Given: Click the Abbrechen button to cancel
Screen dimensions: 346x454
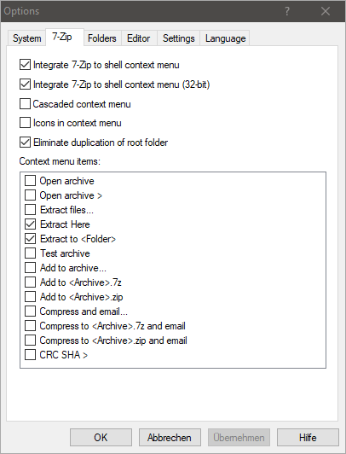Looking at the screenshot, I should [x=170, y=437].
